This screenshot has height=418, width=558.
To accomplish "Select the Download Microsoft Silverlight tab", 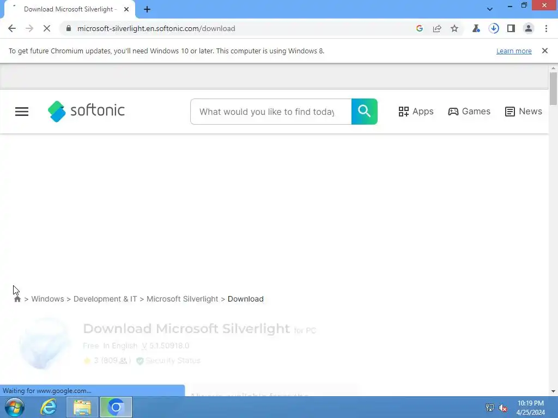I will (70, 9).
